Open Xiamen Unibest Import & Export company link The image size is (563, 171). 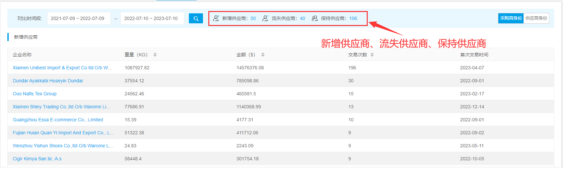pyautogui.click(x=62, y=68)
